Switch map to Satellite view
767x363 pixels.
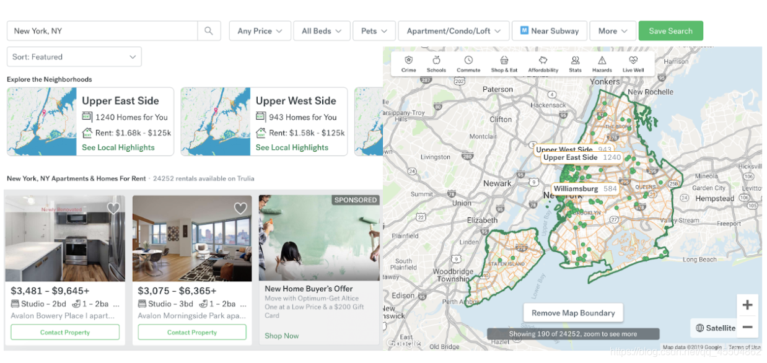714,328
